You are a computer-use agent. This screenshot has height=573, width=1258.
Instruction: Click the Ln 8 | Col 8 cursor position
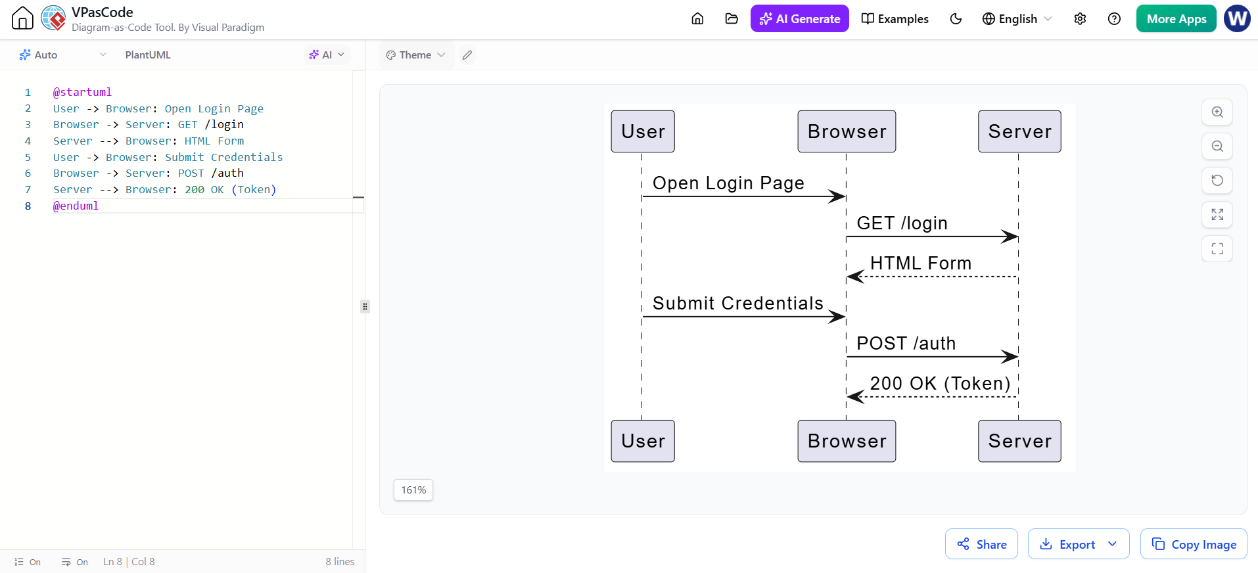click(129, 562)
